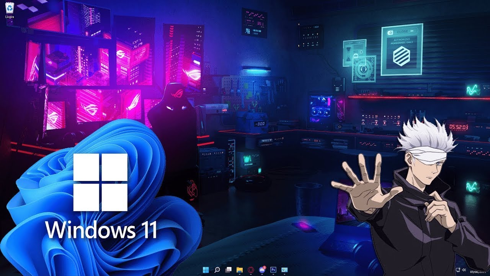Open the last pinned taskbar app with picture icon

pos(284,269)
